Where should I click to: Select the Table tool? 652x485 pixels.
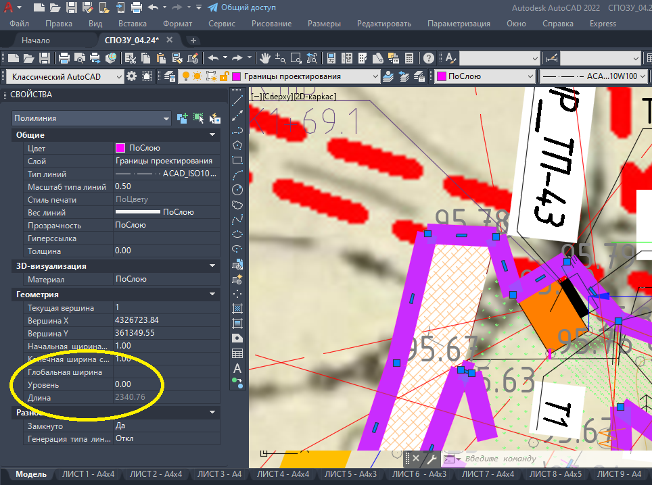tap(237, 353)
